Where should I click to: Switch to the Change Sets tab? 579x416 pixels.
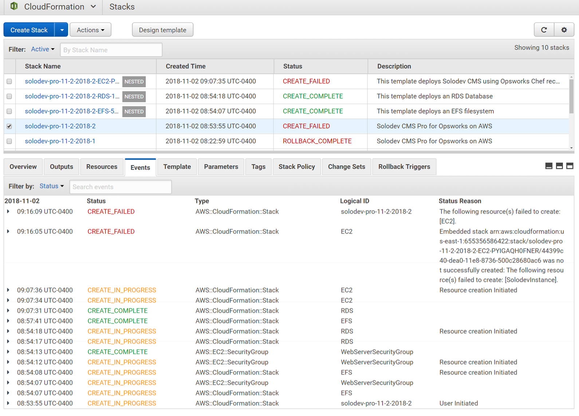coord(346,167)
